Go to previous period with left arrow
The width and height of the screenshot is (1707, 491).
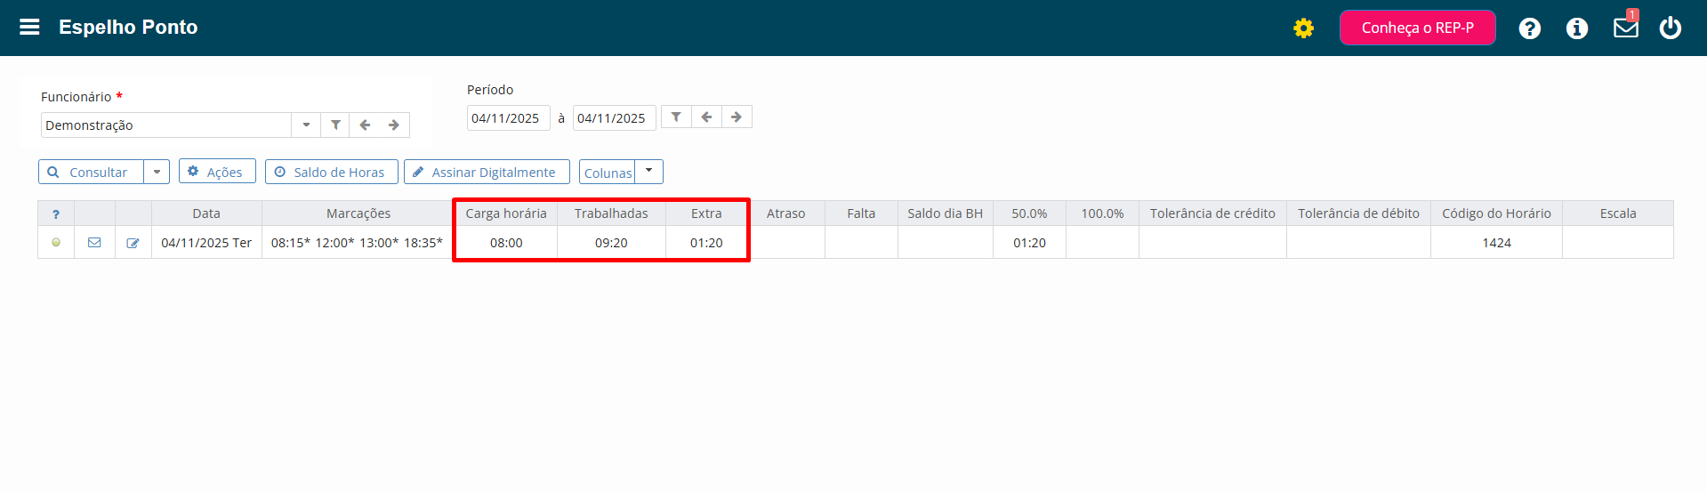(x=706, y=117)
